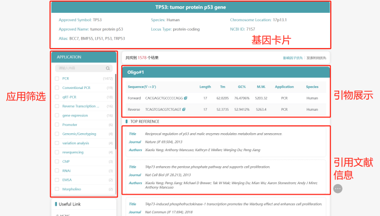Click the Nat Cell Biol 2013 journal entry

168,175
